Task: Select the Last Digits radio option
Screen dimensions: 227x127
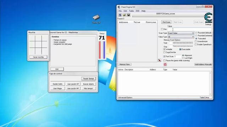Action: (183, 58)
